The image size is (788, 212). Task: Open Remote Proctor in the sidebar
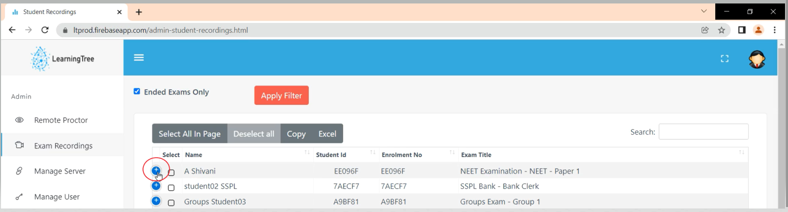click(61, 120)
